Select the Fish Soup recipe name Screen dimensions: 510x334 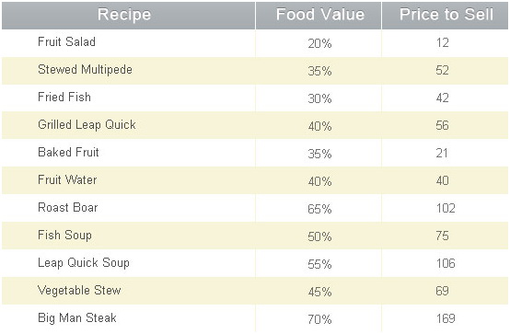[x=64, y=236]
